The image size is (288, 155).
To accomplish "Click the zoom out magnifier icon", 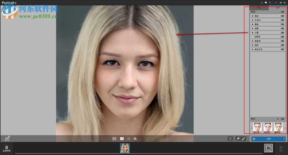I will pos(129,139).
